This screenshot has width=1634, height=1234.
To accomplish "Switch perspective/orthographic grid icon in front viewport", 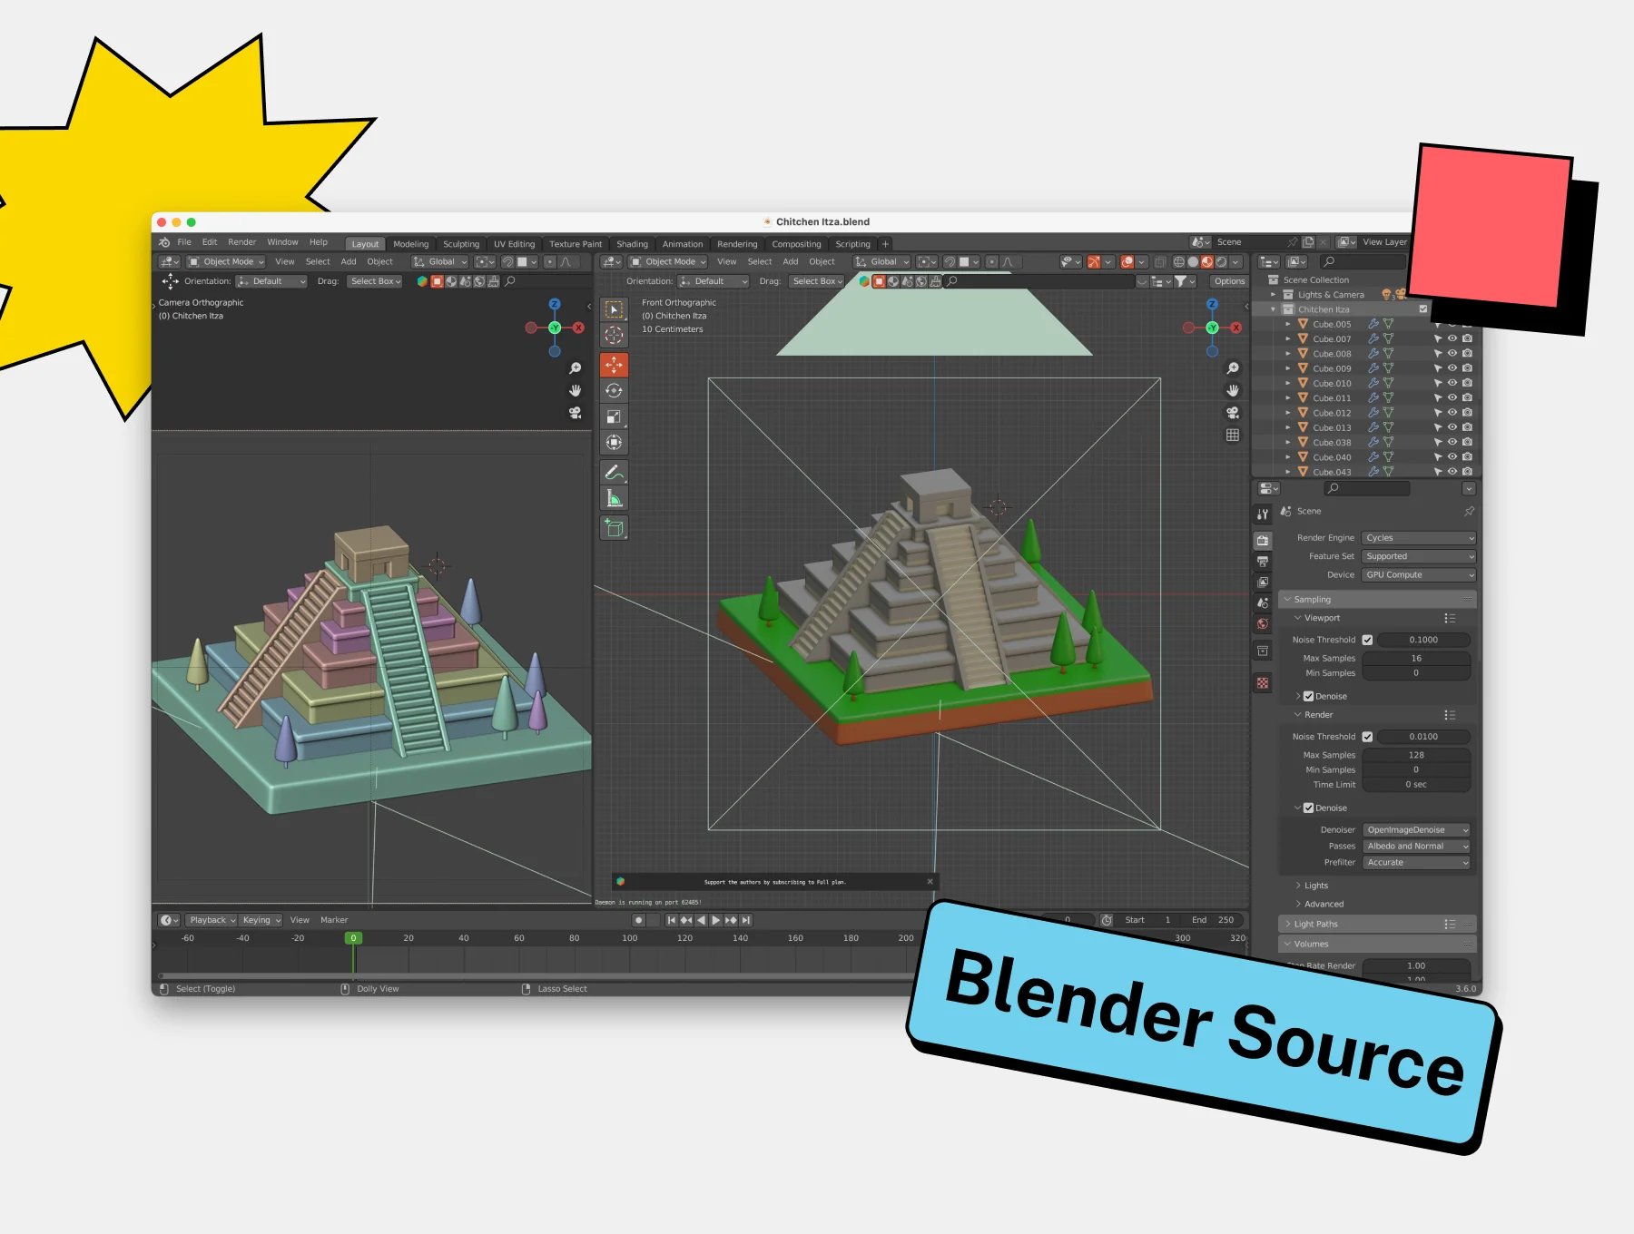I will 1233,435.
